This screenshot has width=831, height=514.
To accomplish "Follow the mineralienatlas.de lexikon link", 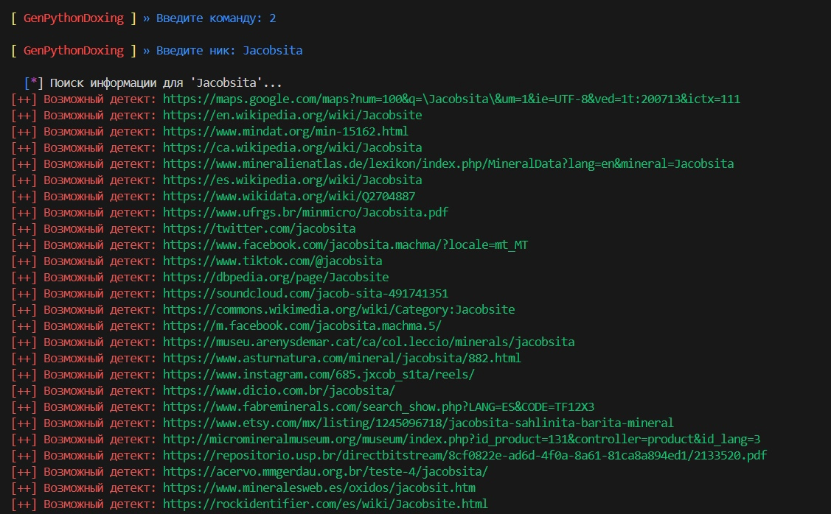I will tap(448, 164).
